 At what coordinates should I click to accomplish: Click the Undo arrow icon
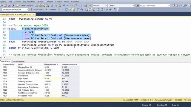click(x=64, y=6)
